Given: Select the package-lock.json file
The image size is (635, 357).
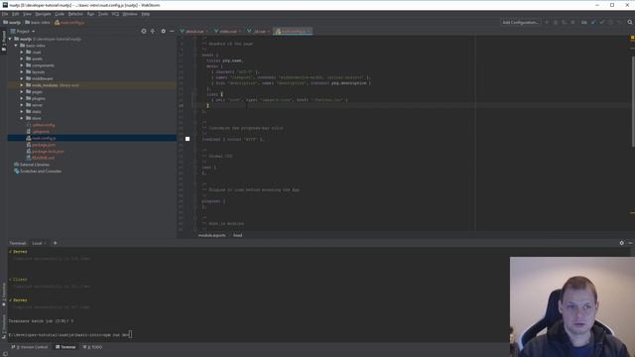Looking at the screenshot, I should click(x=48, y=152).
